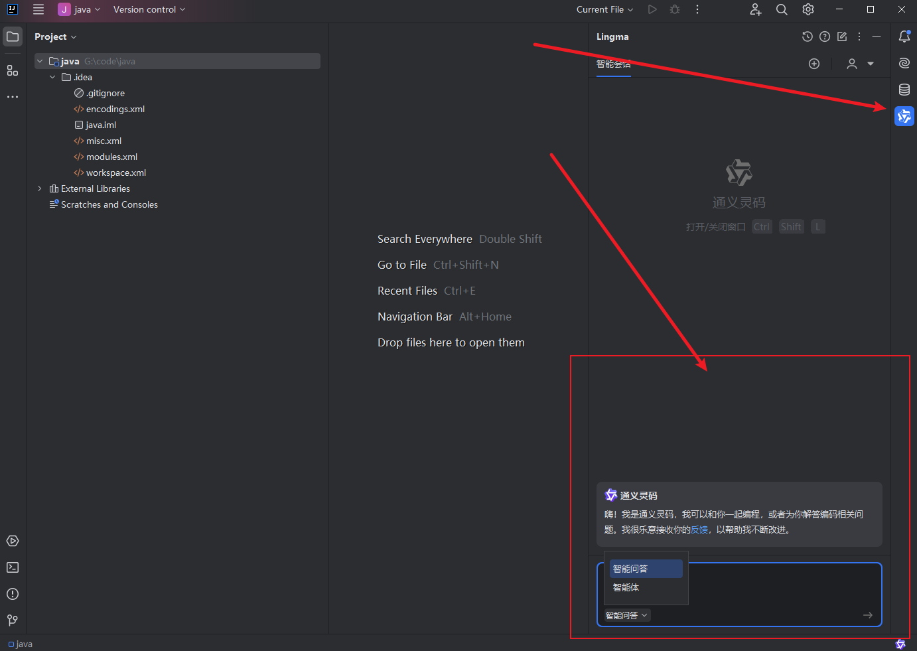The image size is (917, 651).
Task: Click the Debug bug icon
Action: [675, 9]
